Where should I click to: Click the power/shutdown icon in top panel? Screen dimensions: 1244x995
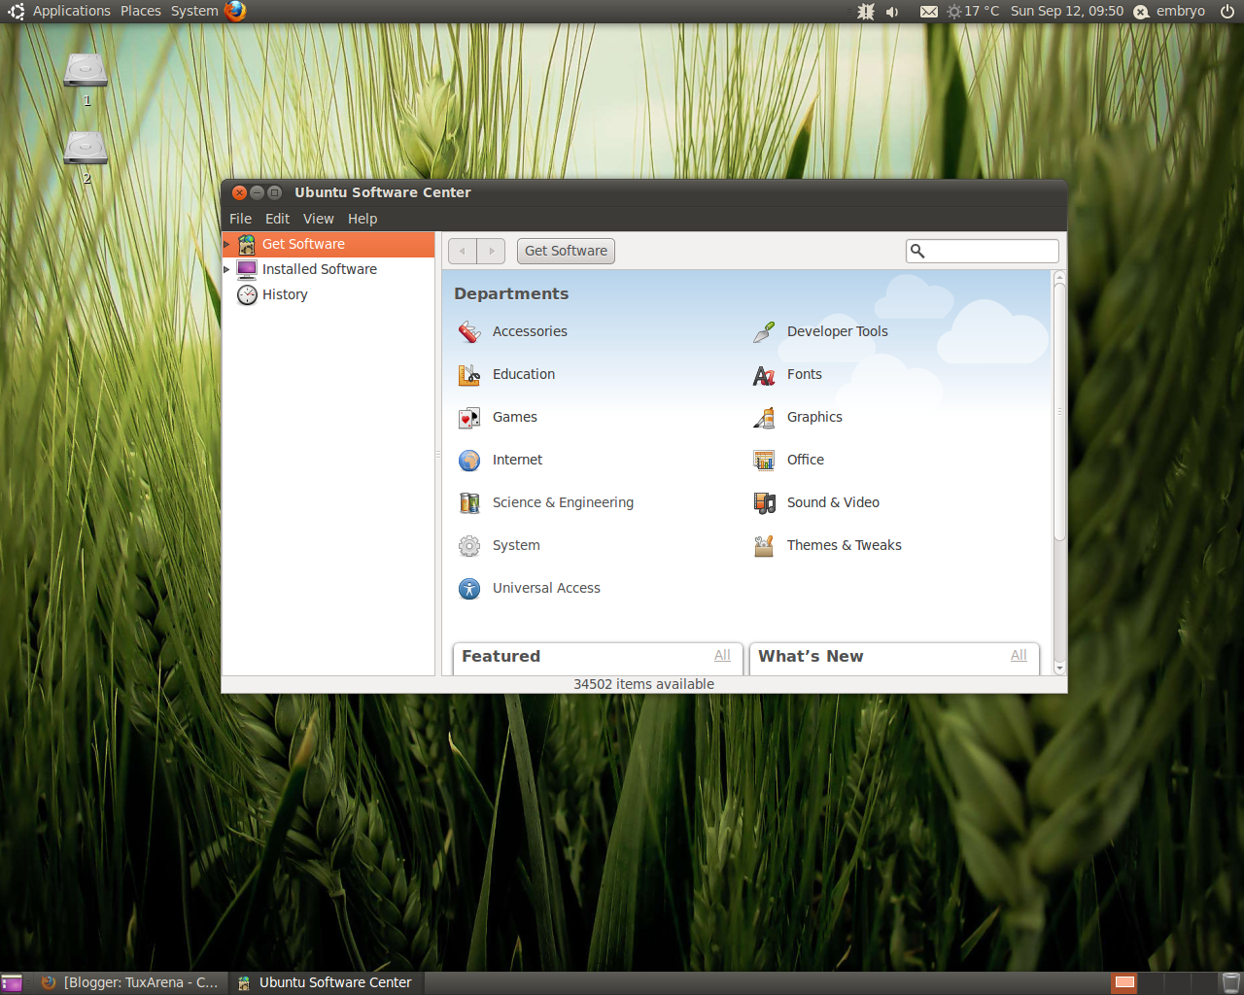(x=1227, y=12)
